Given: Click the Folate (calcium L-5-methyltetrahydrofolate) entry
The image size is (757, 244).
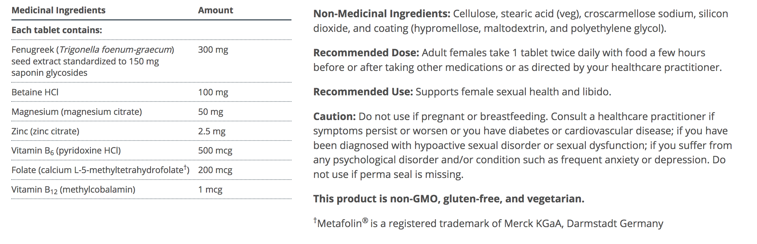Looking at the screenshot, I should pos(100,170).
